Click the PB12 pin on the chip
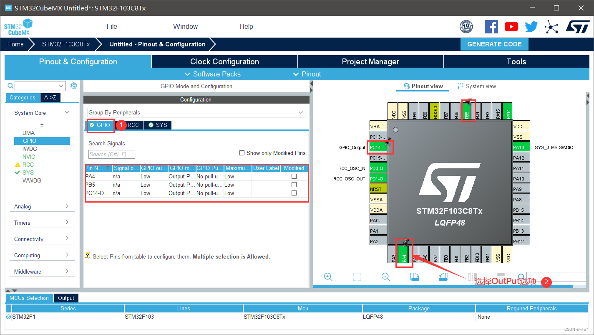 (521, 241)
